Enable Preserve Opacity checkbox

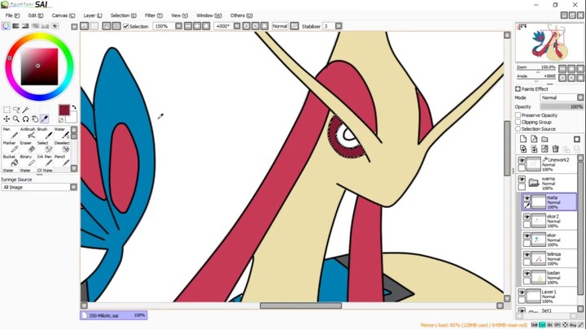tap(518, 115)
